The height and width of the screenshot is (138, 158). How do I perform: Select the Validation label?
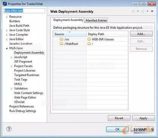[x=21, y=88]
